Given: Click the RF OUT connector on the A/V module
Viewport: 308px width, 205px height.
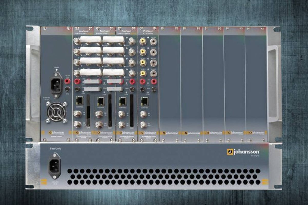Looking at the screenshot, I should pos(143,125).
